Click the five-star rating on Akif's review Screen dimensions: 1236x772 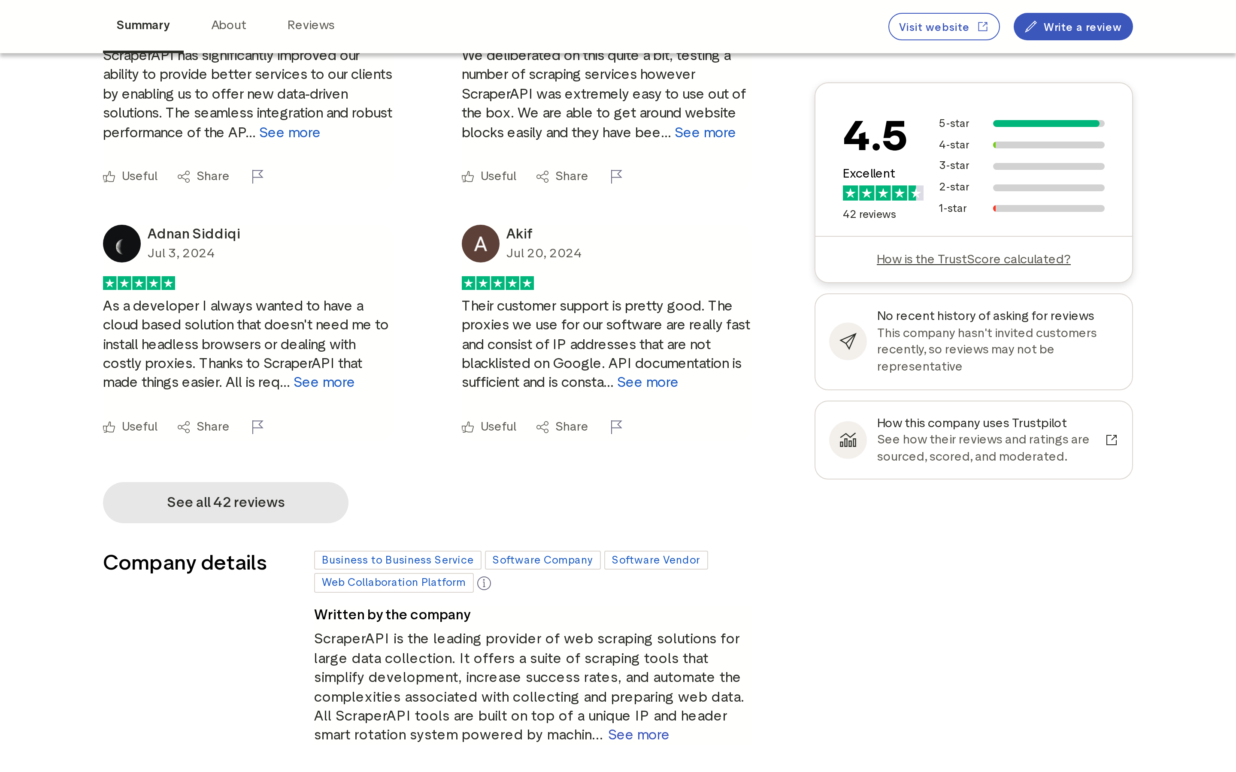coord(497,283)
